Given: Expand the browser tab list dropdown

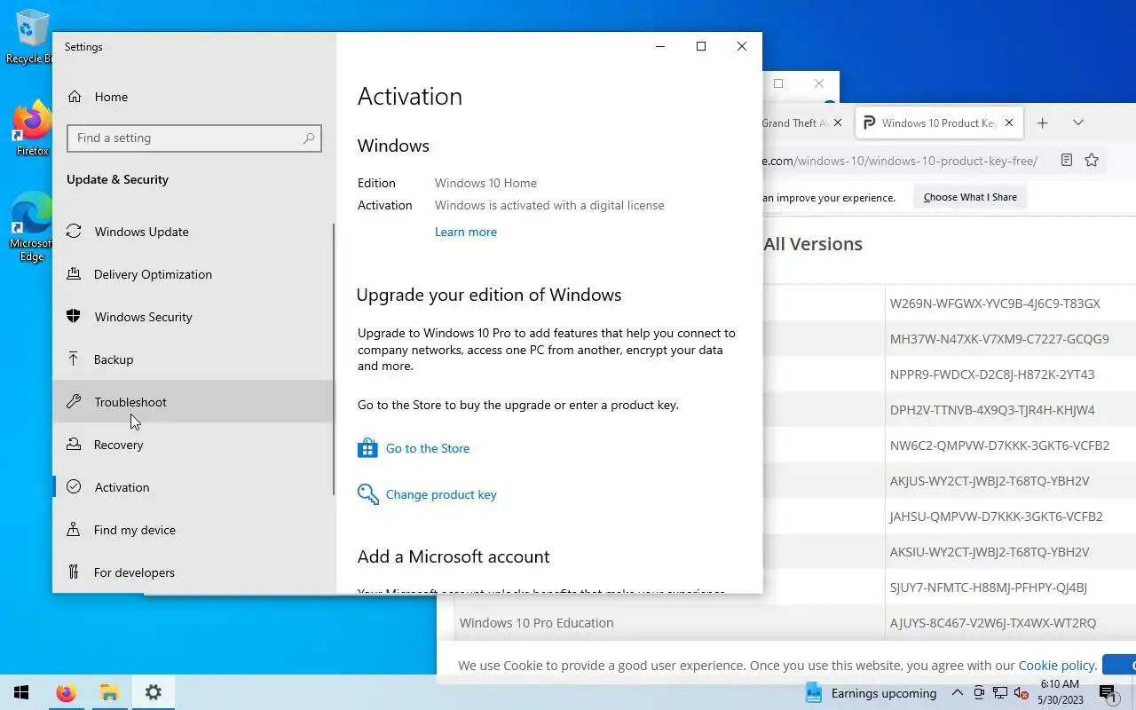Looking at the screenshot, I should [1078, 122].
